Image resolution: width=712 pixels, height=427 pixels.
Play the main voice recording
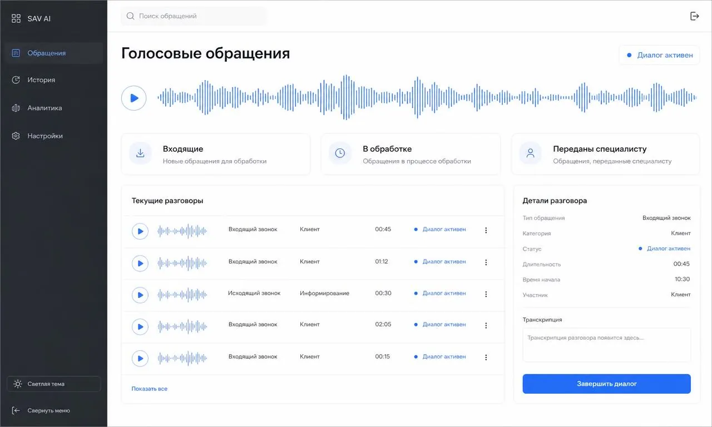pyautogui.click(x=134, y=98)
